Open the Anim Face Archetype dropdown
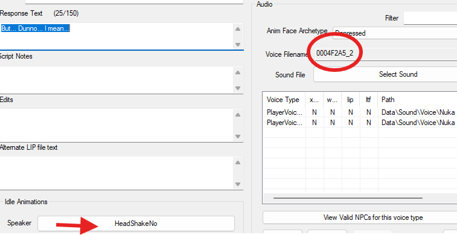This screenshot has height=235, width=457. 395,33
